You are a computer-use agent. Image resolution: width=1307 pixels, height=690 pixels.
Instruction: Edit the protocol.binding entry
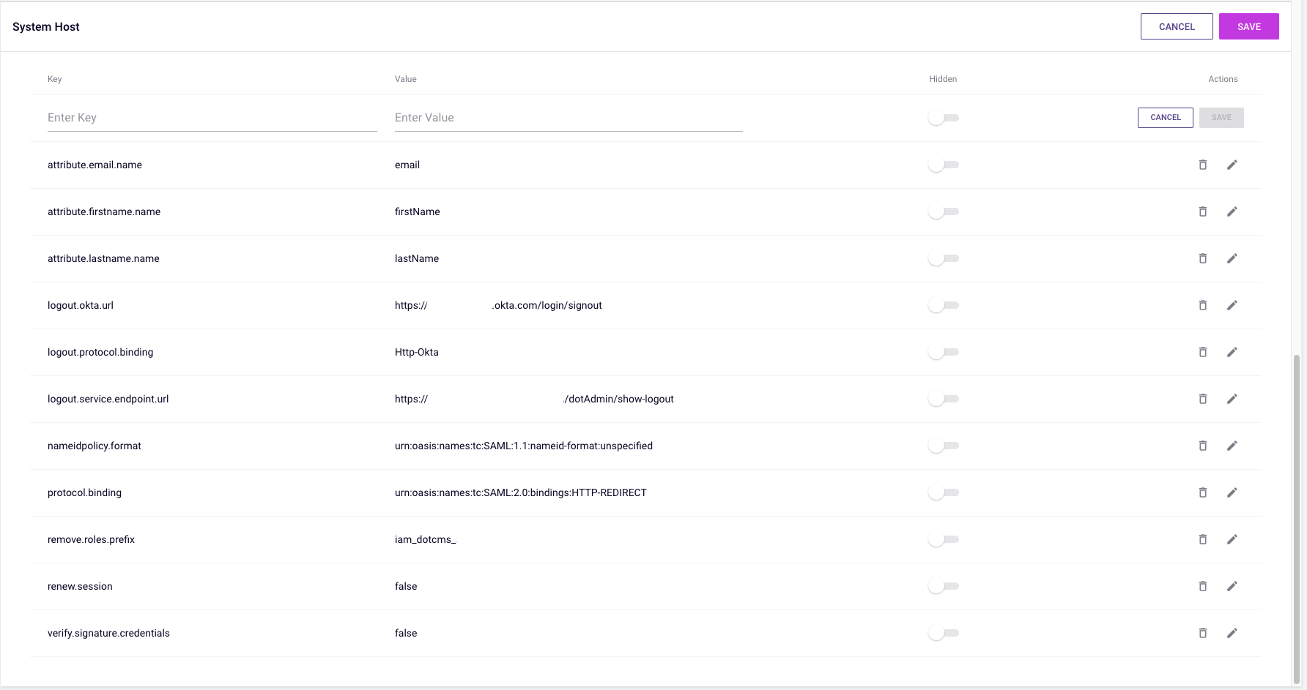(x=1232, y=492)
